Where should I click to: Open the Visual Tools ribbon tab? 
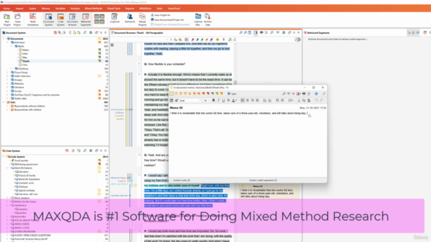point(114,9)
